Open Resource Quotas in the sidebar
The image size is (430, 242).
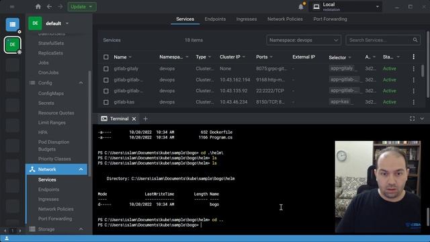click(x=56, y=113)
